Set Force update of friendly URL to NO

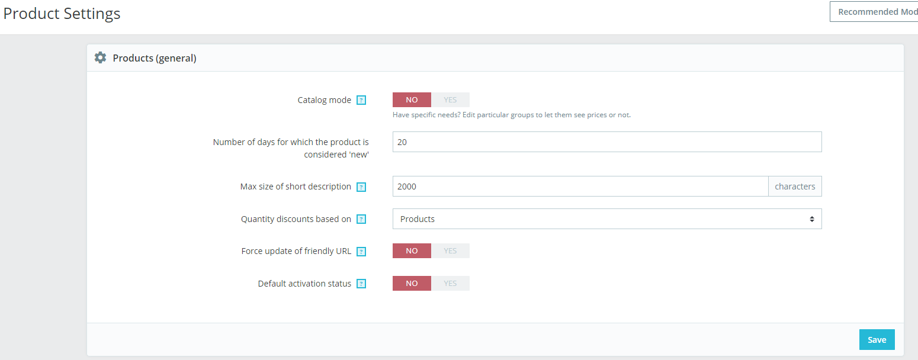point(412,251)
